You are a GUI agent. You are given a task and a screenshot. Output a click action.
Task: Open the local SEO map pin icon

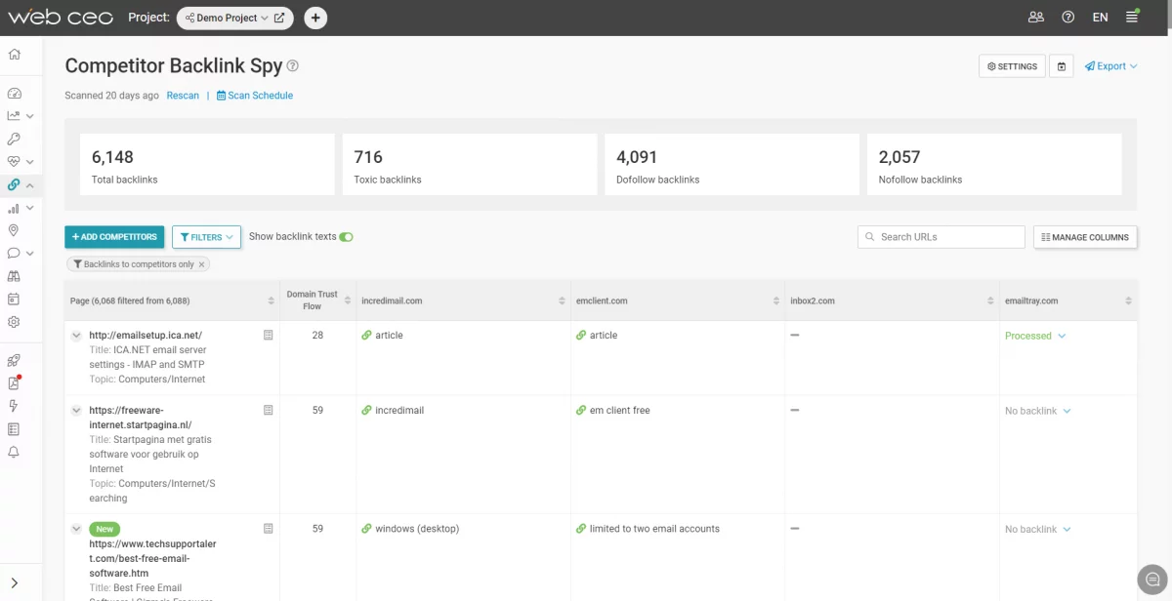click(x=14, y=230)
